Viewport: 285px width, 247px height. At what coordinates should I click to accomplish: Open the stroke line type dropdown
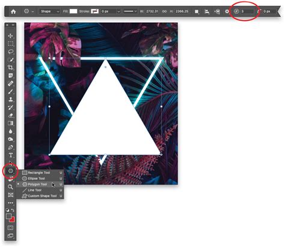pos(130,11)
